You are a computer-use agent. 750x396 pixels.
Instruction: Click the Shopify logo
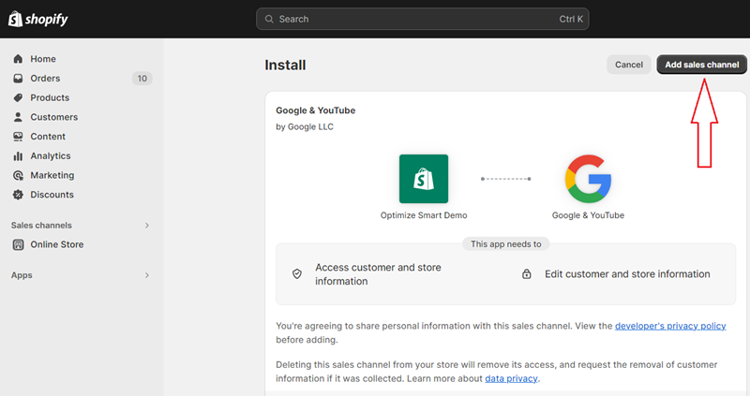click(38, 19)
